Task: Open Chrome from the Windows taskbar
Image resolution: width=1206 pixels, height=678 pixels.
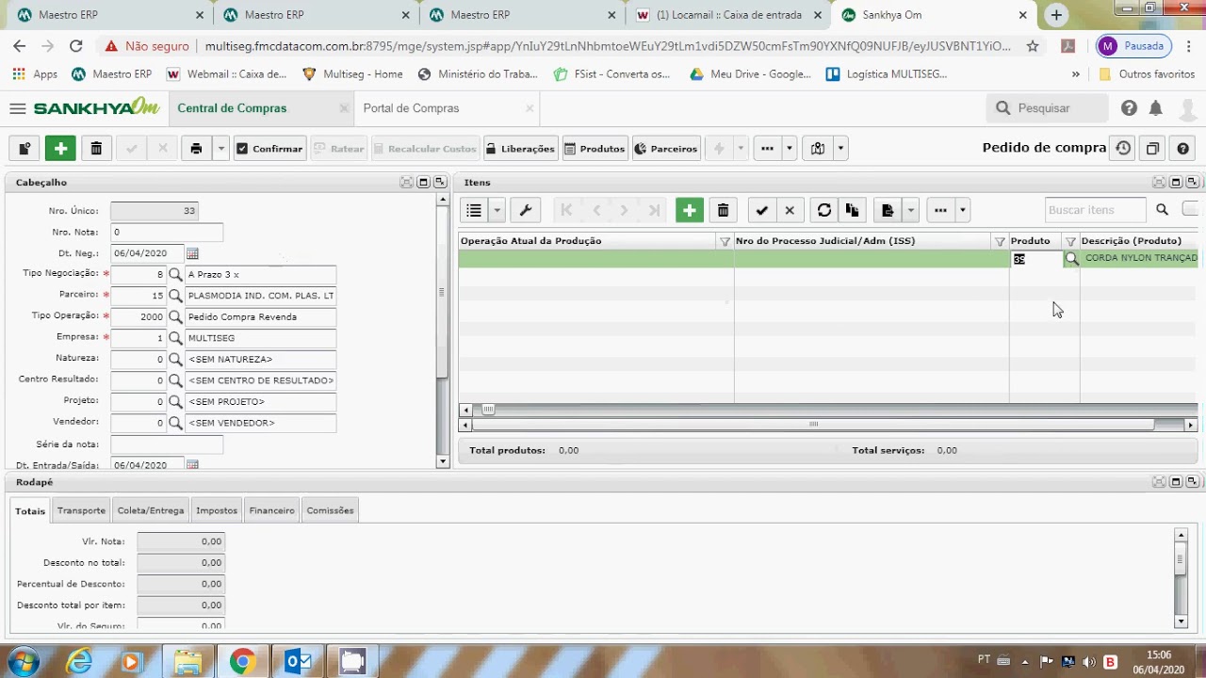Action: pos(242,662)
